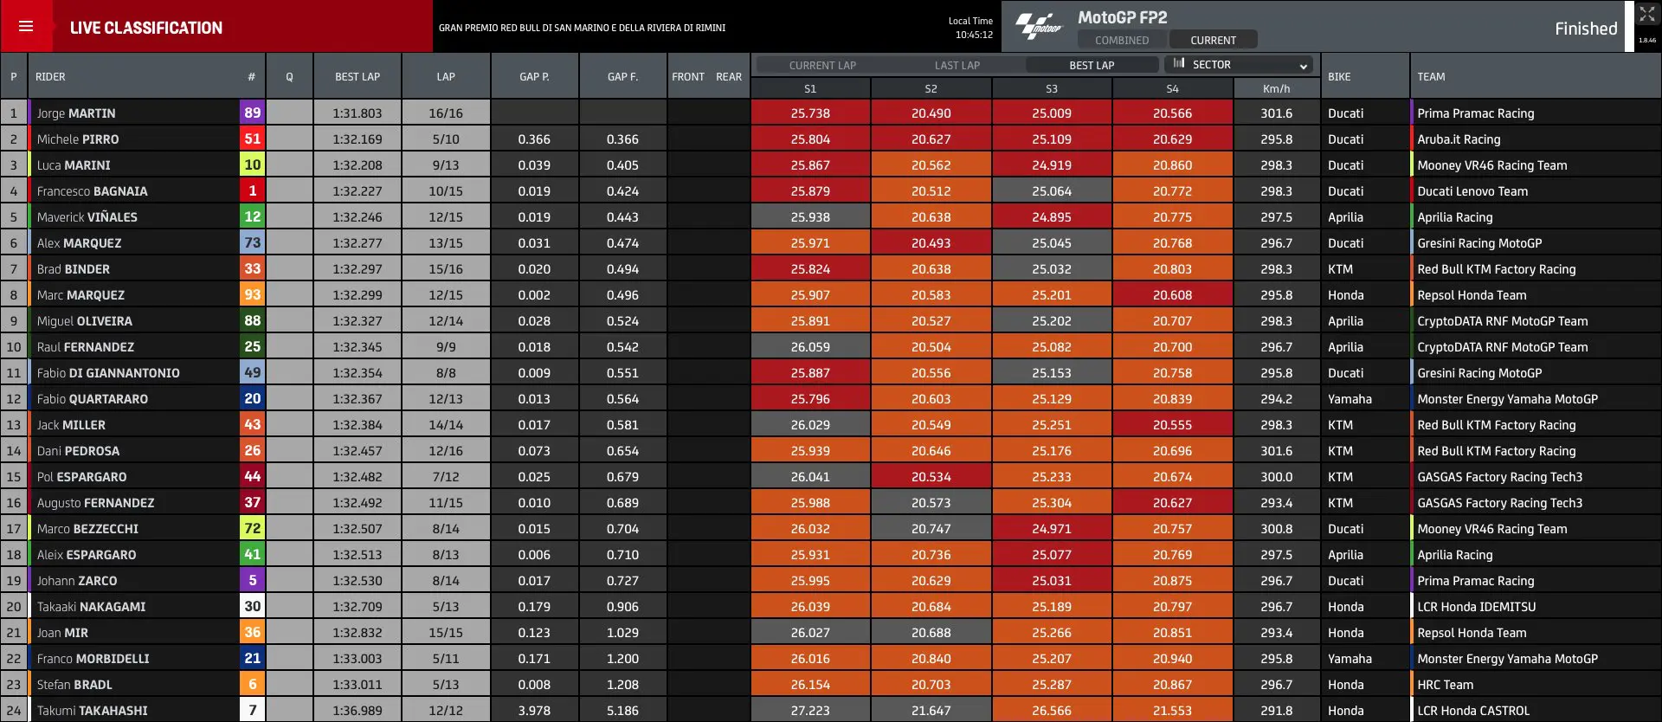Click Pol ESPARGARO's 300.0 top speed

tap(1276, 477)
